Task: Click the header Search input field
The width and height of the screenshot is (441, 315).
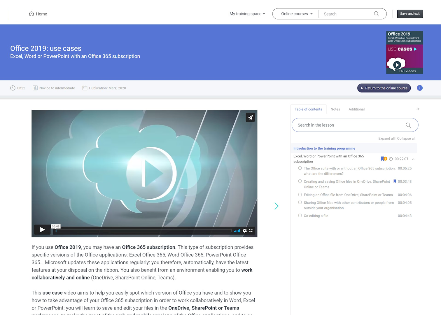Action: 347,14
